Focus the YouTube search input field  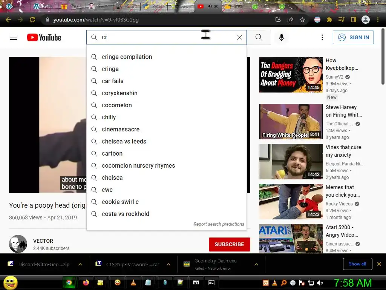166,37
